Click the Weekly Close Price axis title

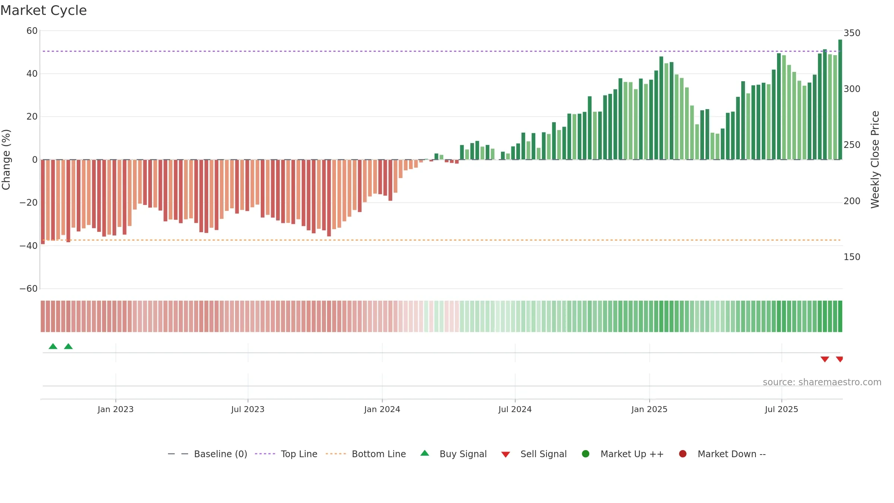pyautogui.click(x=875, y=159)
